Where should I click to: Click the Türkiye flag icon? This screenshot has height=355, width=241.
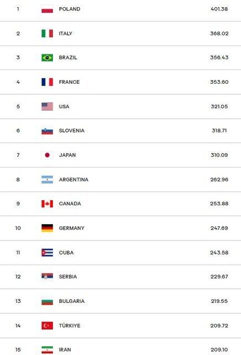[47, 326]
